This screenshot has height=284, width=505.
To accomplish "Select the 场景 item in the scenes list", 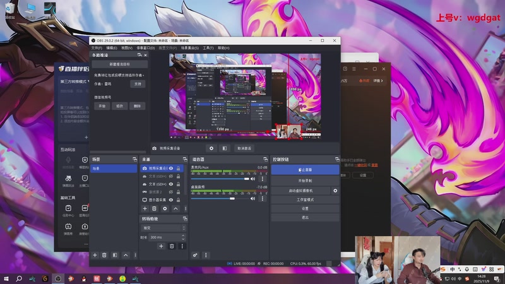I will 114,169.
